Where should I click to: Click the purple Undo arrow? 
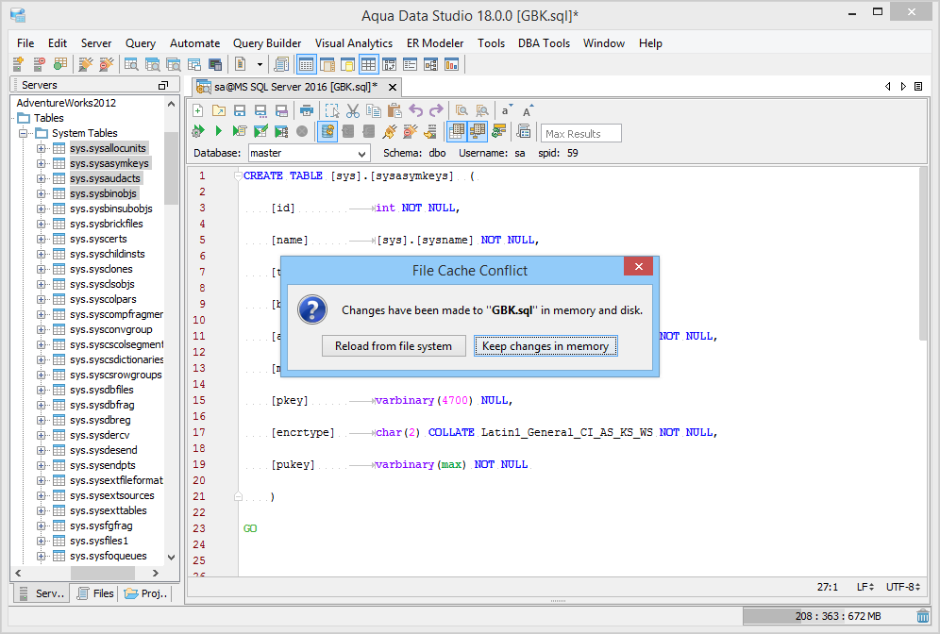tap(416, 110)
